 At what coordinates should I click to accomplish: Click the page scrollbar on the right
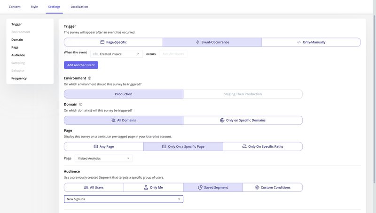click(x=374, y=94)
